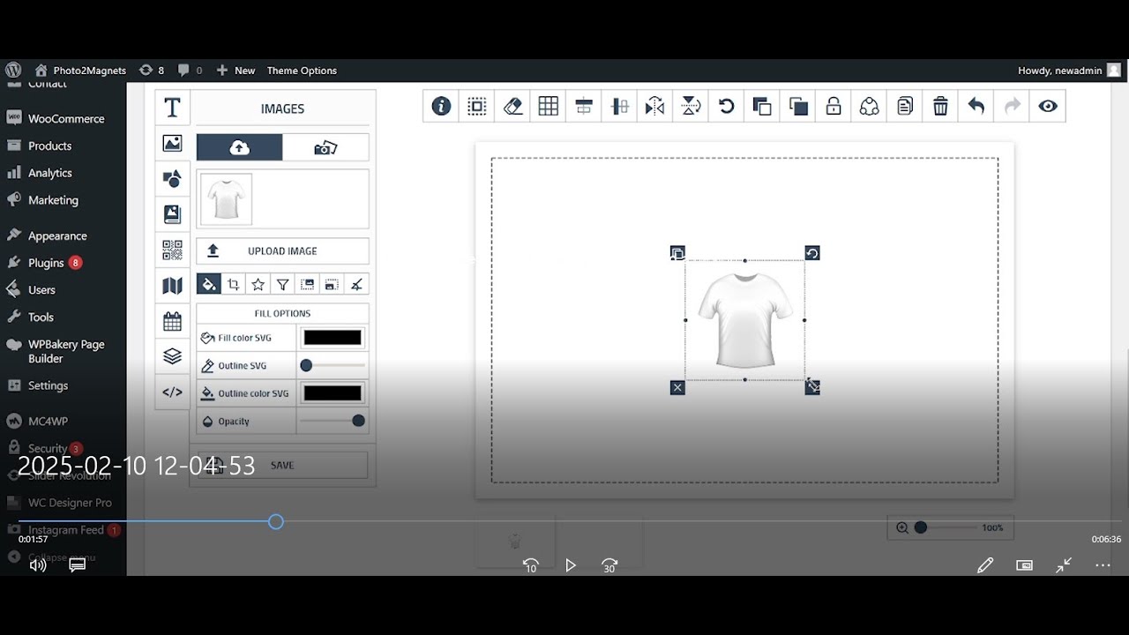Open Appearance in WordPress menu
This screenshot has width=1129, height=635.
click(57, 235)
